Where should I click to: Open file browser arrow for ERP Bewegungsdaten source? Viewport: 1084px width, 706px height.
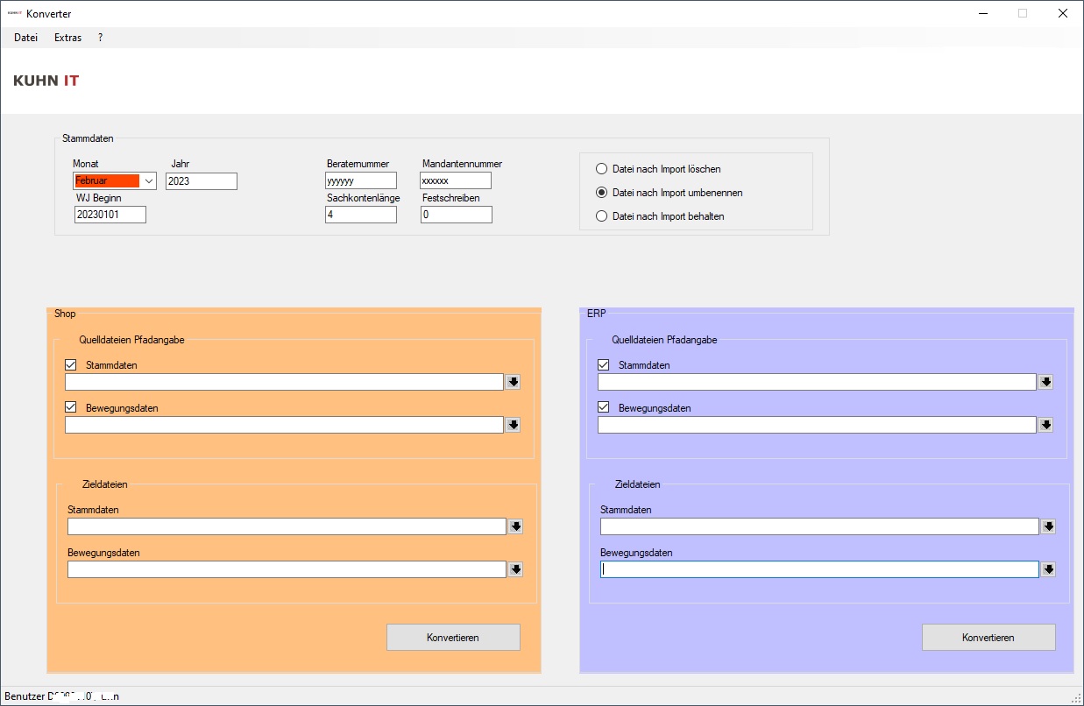[x=1046, y=425]
